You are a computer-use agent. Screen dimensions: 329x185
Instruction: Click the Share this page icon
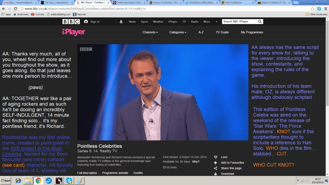tap(215, 168)
